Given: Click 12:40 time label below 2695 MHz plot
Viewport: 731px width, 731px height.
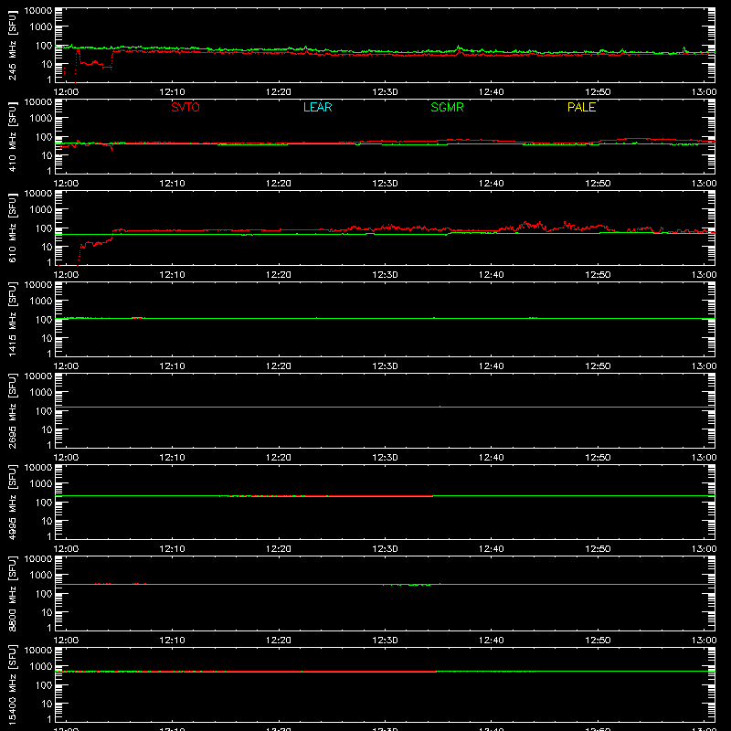Looking at the screenshot, I should tap(492, 458).
